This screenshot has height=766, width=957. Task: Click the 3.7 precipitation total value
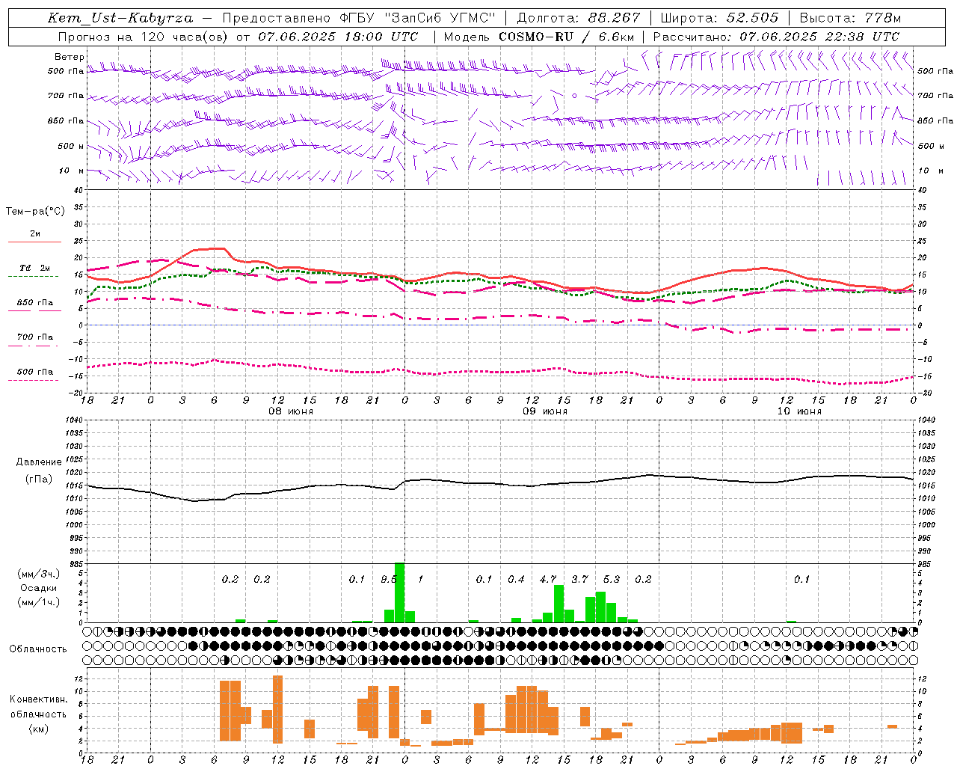click(x=579, y=580)
